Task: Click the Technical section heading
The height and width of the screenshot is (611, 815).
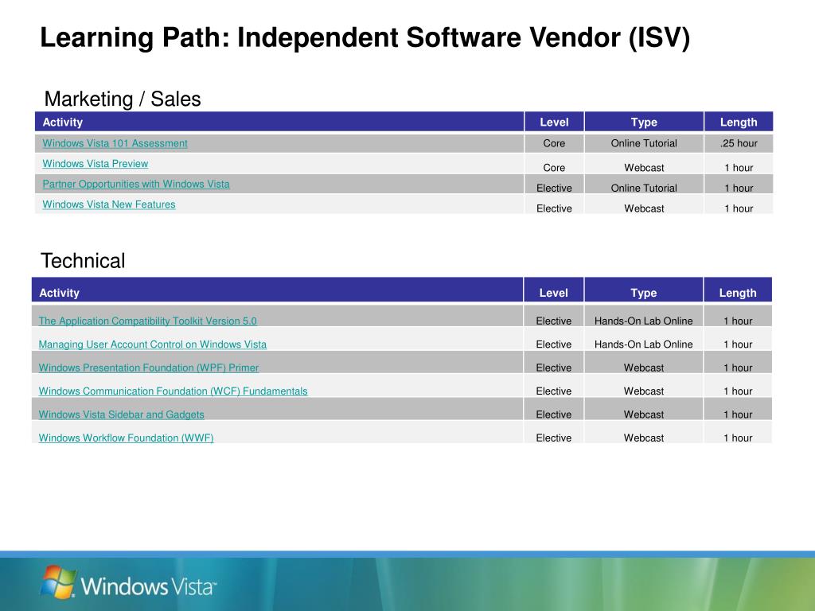Action: [83, 261]
